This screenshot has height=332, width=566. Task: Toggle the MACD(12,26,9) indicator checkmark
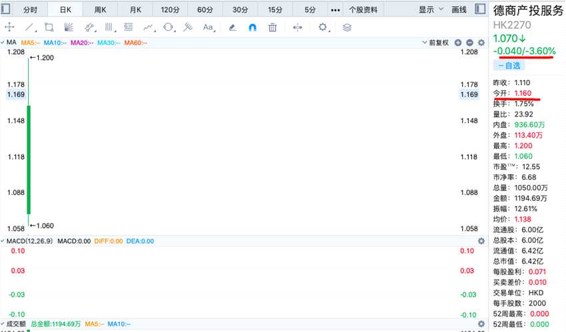[3, 241]
